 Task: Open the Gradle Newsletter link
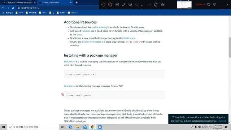pyautogui.click(x=91, y=42)
